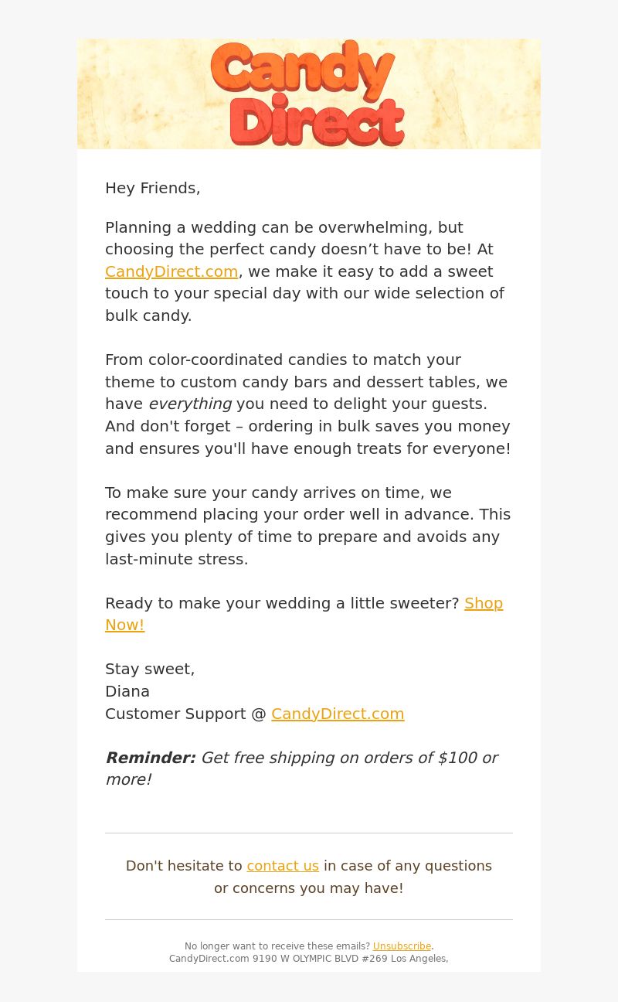Click "No longer want to receive" text

(x=277, y=946)
